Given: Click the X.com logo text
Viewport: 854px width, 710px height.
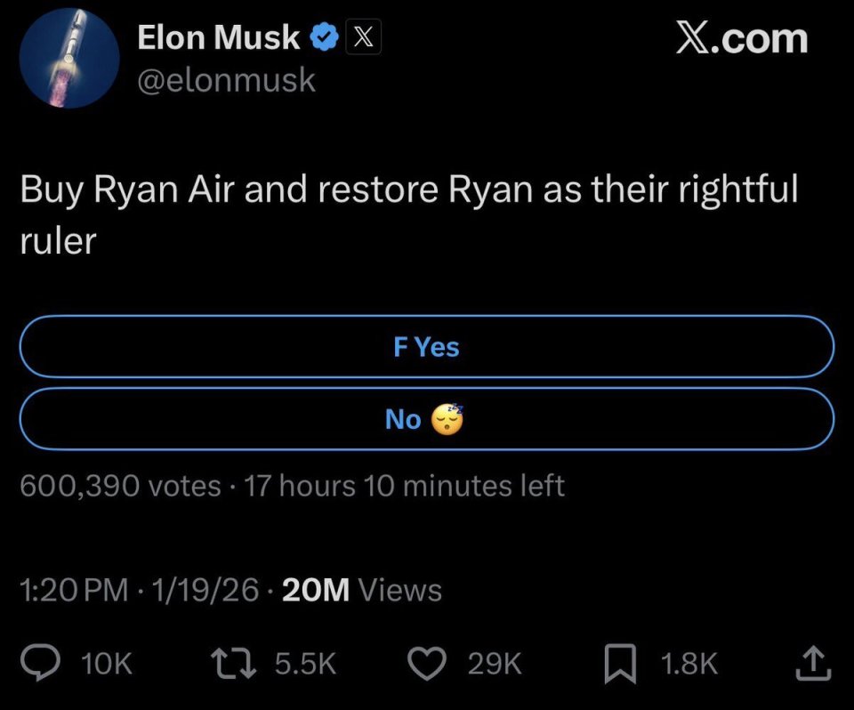Looking at the screenshot, I should point(741,38).
